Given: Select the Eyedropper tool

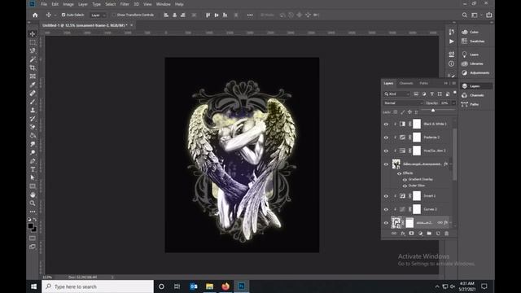Looking at the screenshot, I should point(33,85).
